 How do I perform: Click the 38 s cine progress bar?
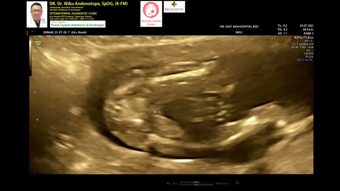196,184
